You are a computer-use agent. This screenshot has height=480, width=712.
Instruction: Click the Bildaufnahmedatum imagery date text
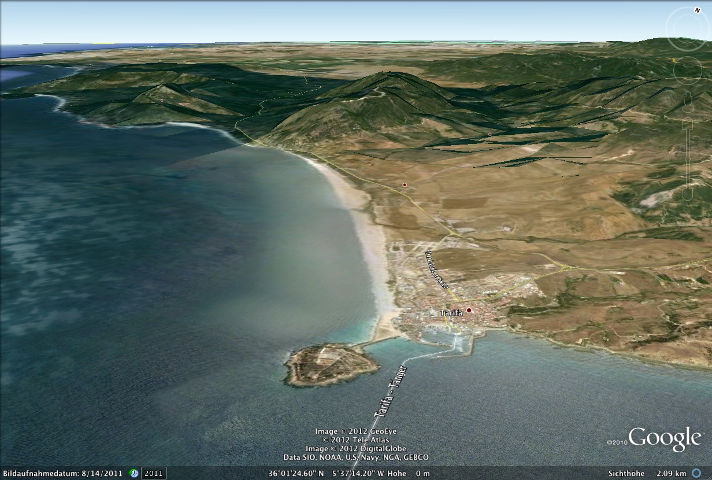pyautogui.click(x=62, y=473)
